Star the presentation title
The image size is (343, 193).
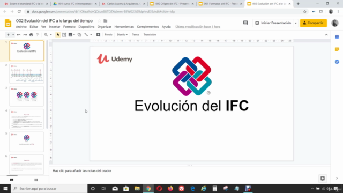[x=99, y=21]
